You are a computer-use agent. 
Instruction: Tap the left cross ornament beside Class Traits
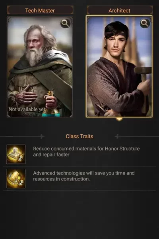coord(41,136)
